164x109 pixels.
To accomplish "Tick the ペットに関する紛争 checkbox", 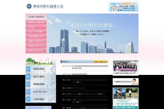I will tap(115, 102).
